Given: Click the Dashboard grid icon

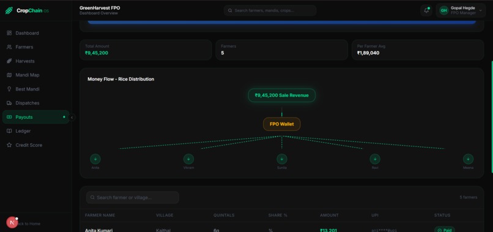Looking at the screenshot, I should coord(9,33).
